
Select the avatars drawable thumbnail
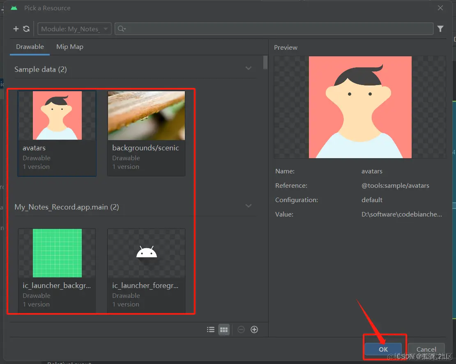coord(57,115)
